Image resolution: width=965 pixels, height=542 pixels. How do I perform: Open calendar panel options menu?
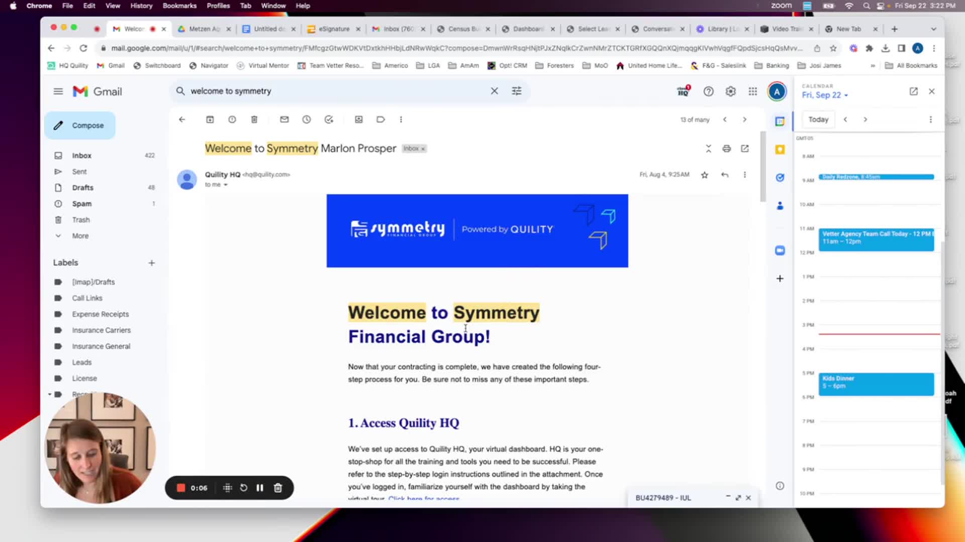click(931, 119)
